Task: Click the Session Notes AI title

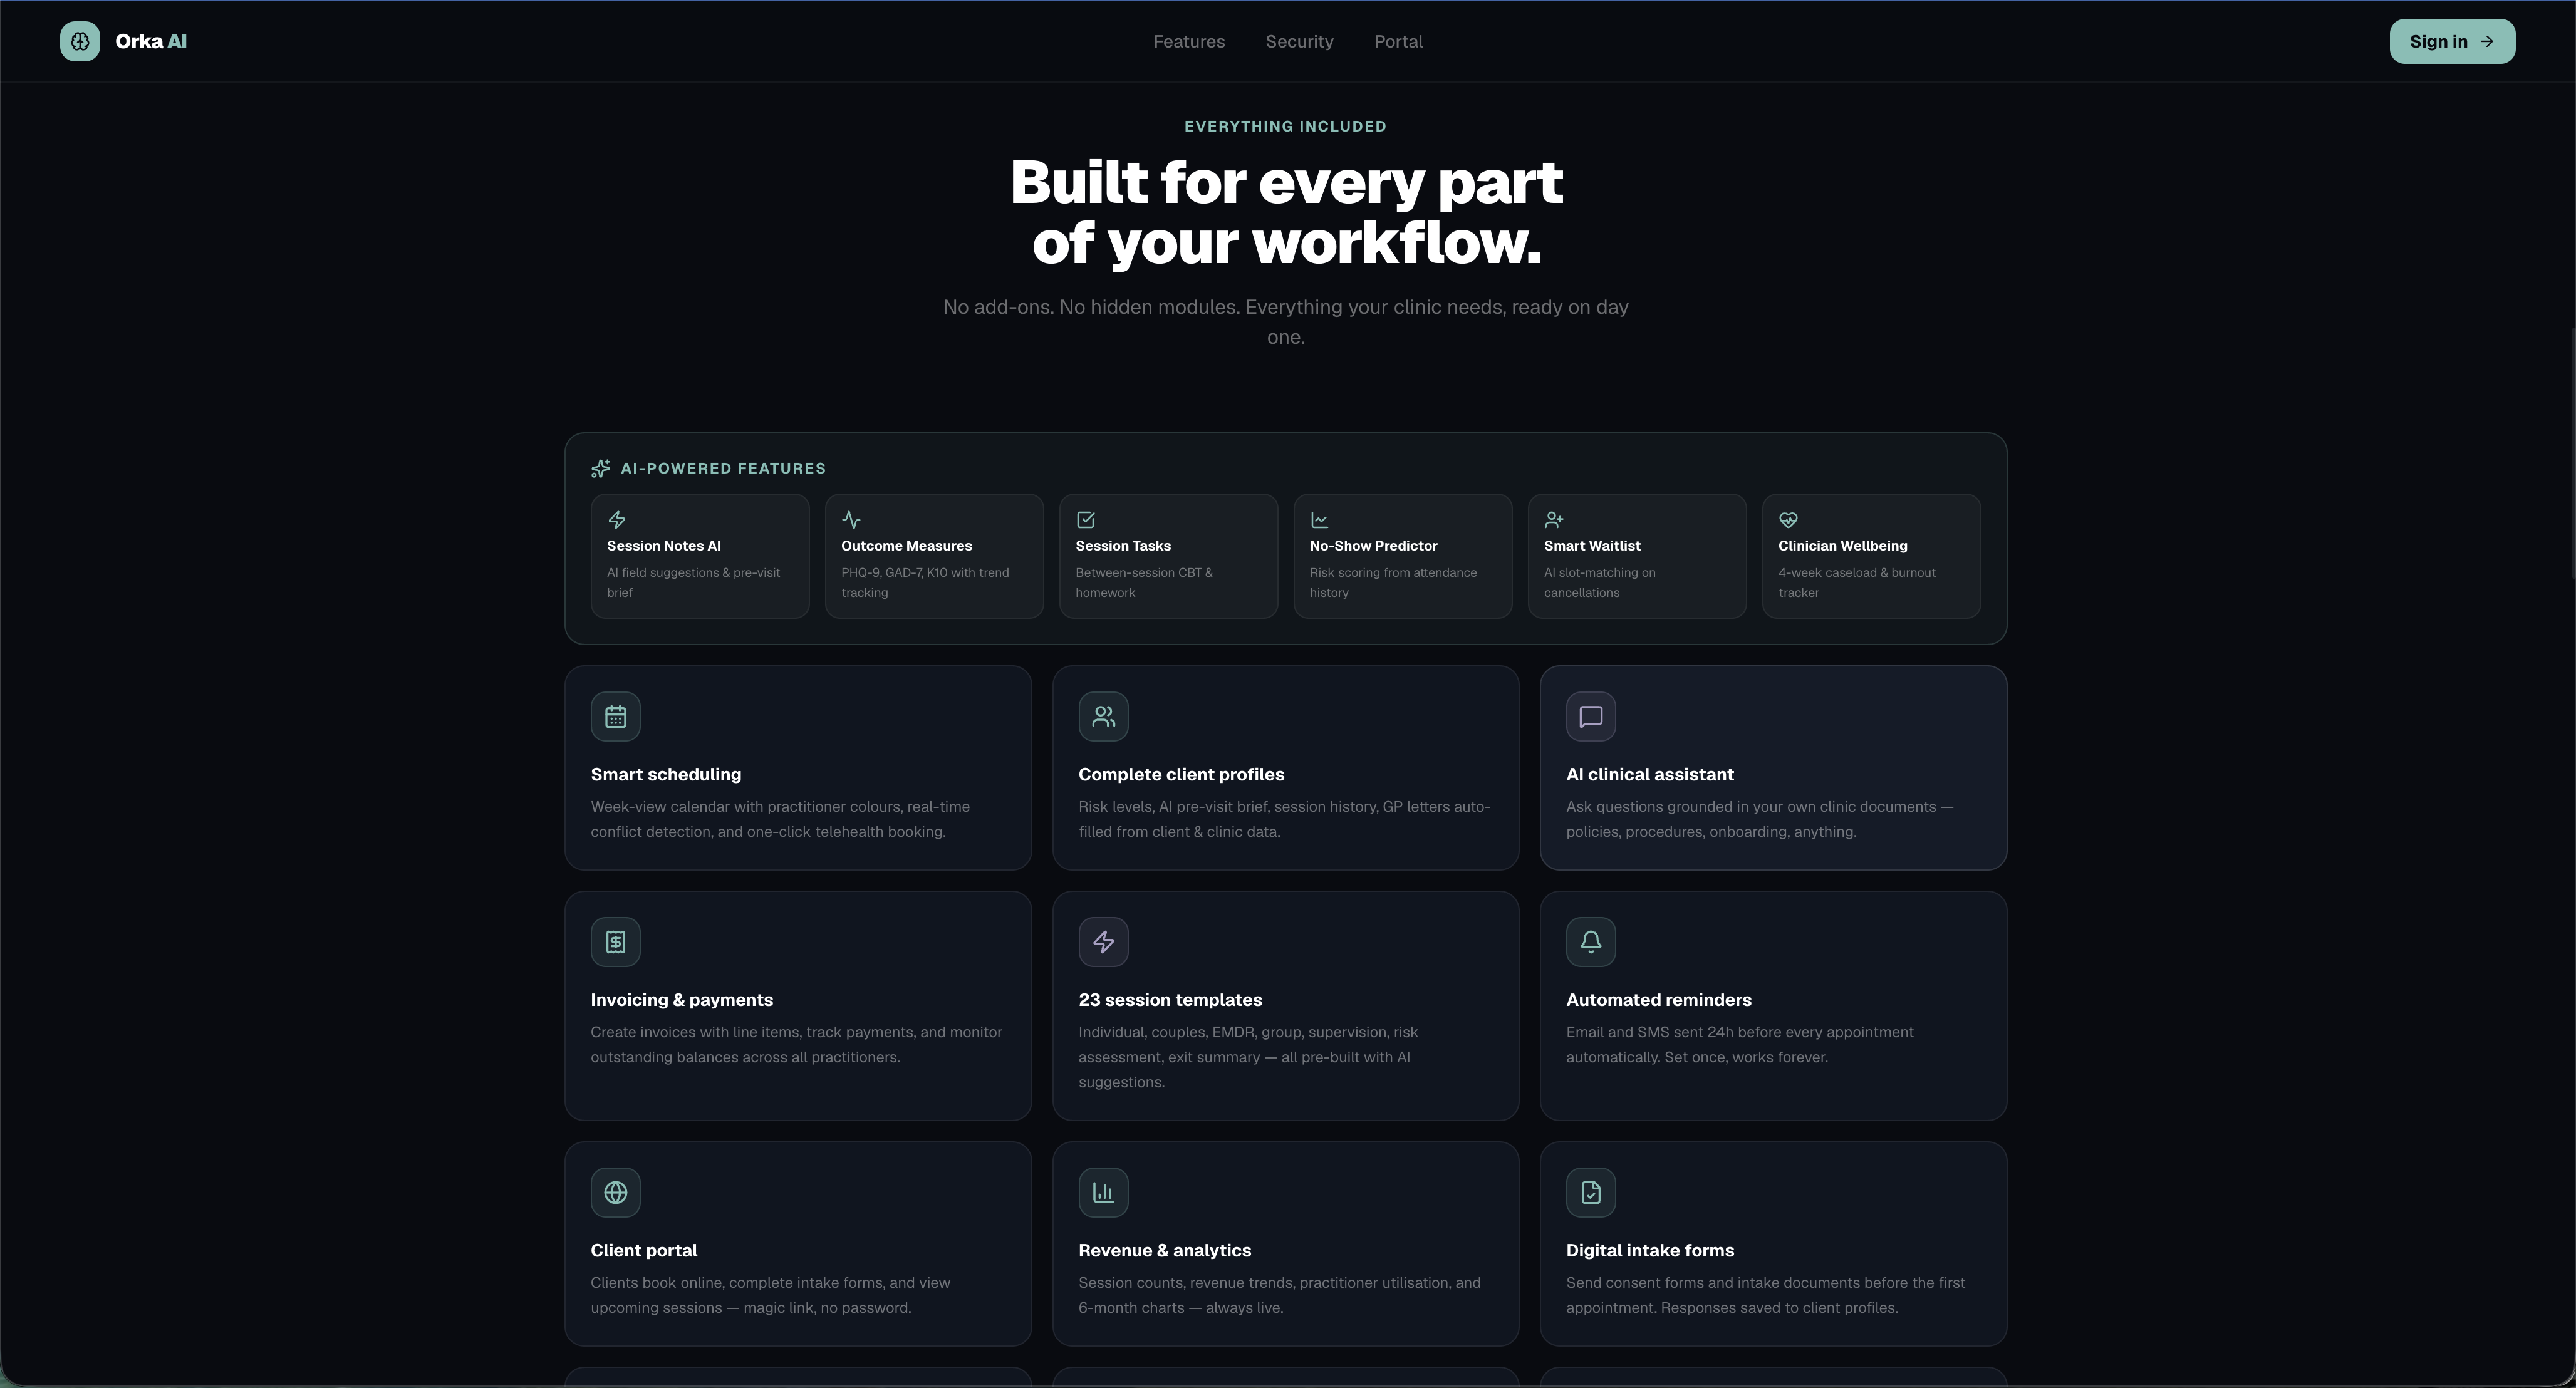Action: point(664,546)
